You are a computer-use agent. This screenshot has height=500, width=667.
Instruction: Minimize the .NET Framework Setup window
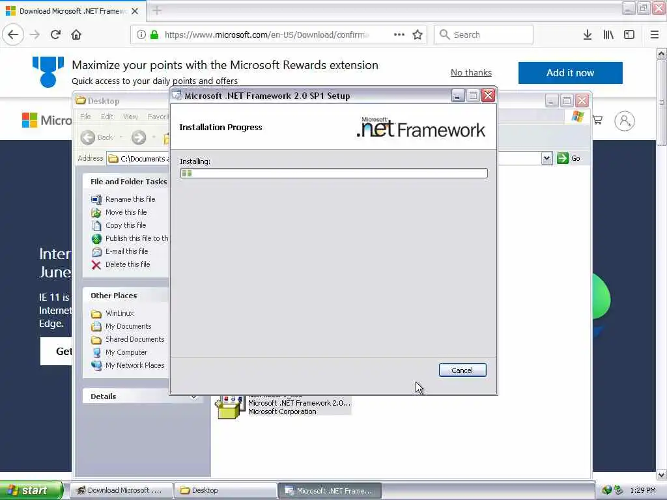coord(458,96)
